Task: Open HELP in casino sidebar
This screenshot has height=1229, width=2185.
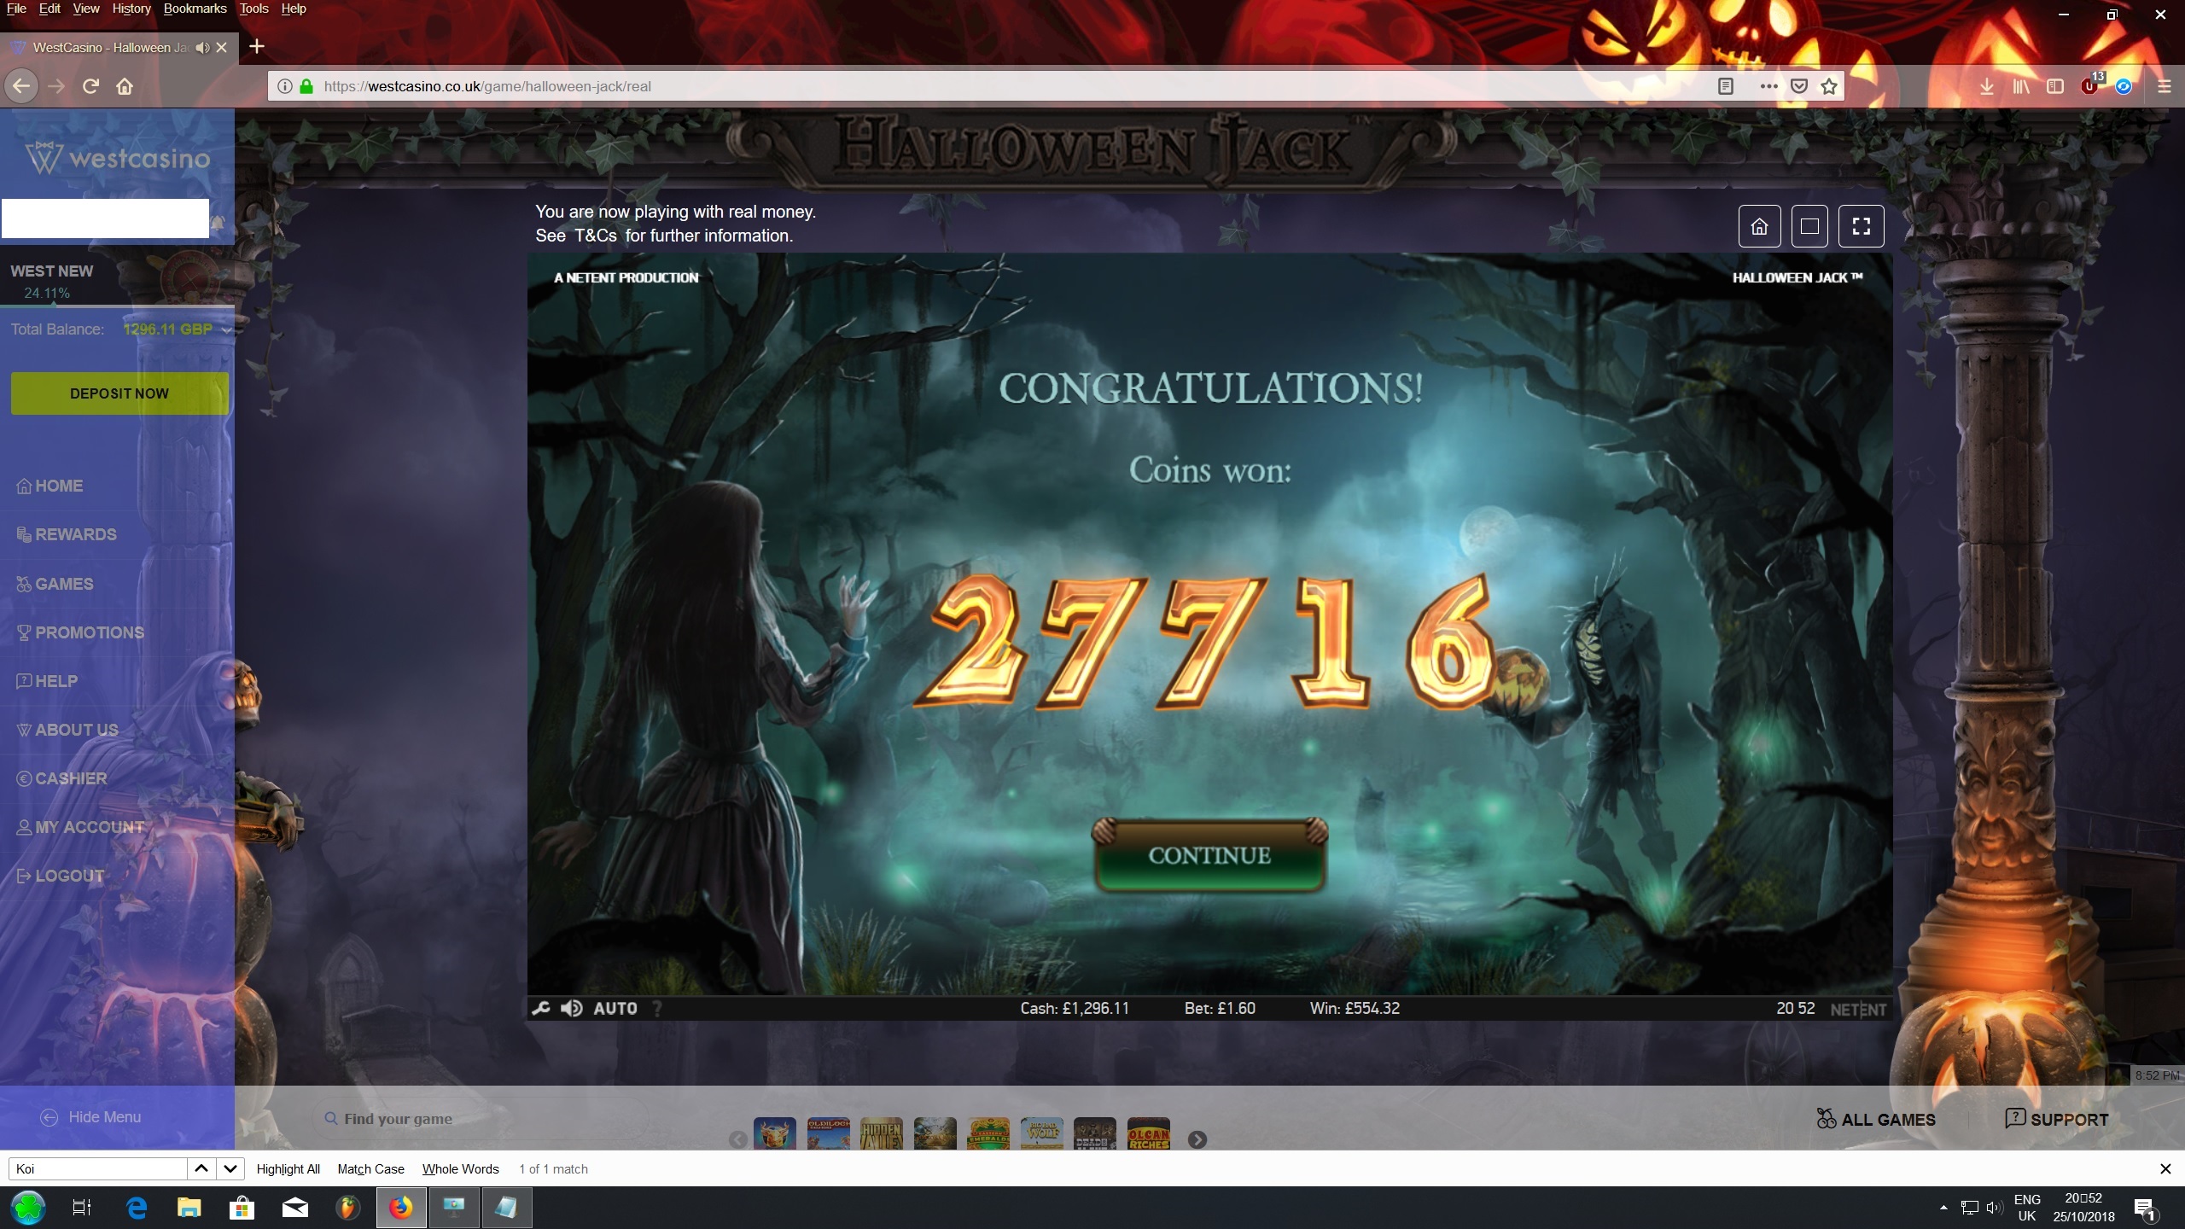Action: click(x=47, y=681)
